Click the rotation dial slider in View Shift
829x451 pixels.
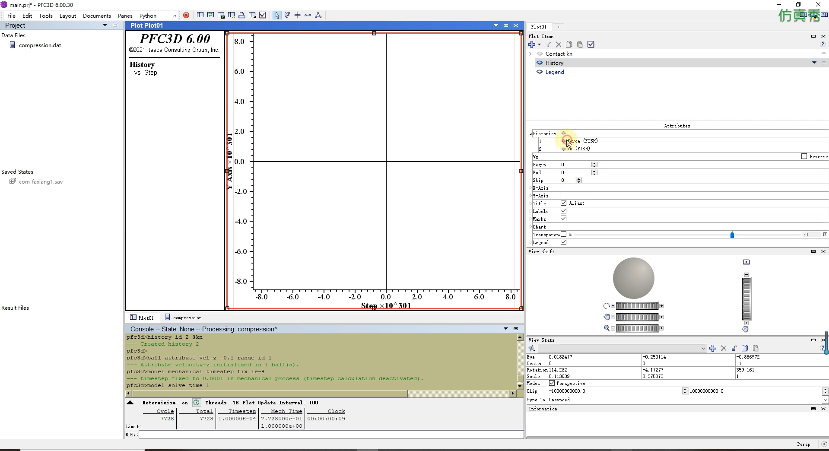[x=637, y=306]
